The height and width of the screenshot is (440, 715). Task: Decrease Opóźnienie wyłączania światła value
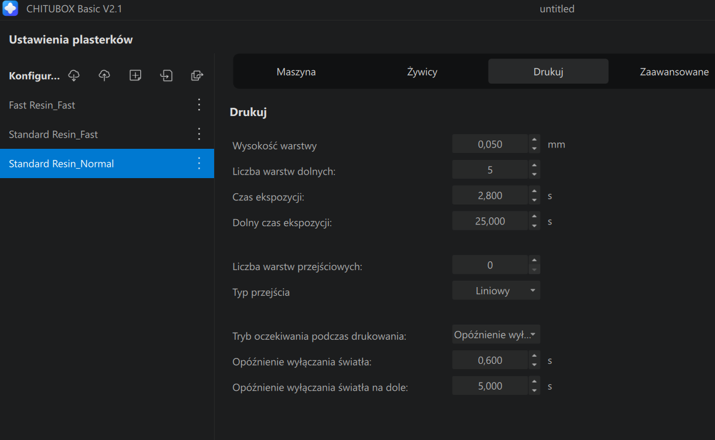pyautogui.click(x=534, y=365)
